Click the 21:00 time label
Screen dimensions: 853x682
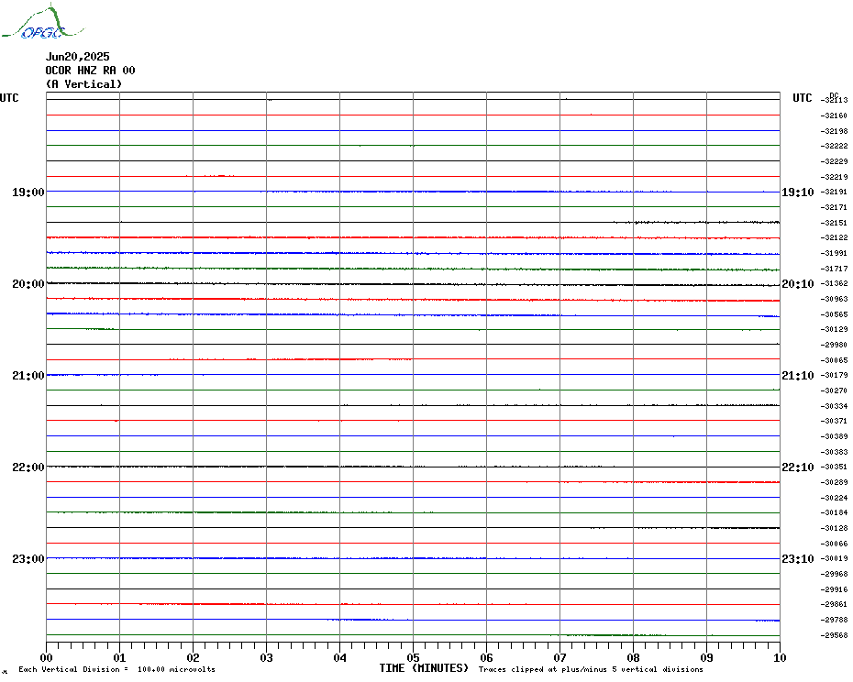pyautogui.click(x=28, y=375)
